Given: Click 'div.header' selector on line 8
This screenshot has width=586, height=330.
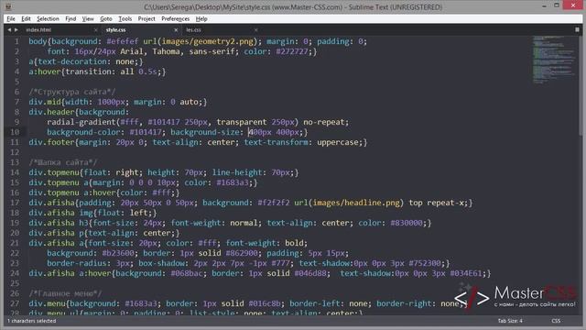Looking at the screenshot, I should pos(51,112).
